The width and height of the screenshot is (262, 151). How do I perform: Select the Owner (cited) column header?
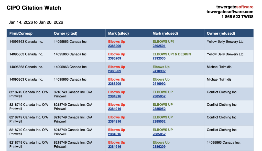pyautogui.click(x=65, y=33)
